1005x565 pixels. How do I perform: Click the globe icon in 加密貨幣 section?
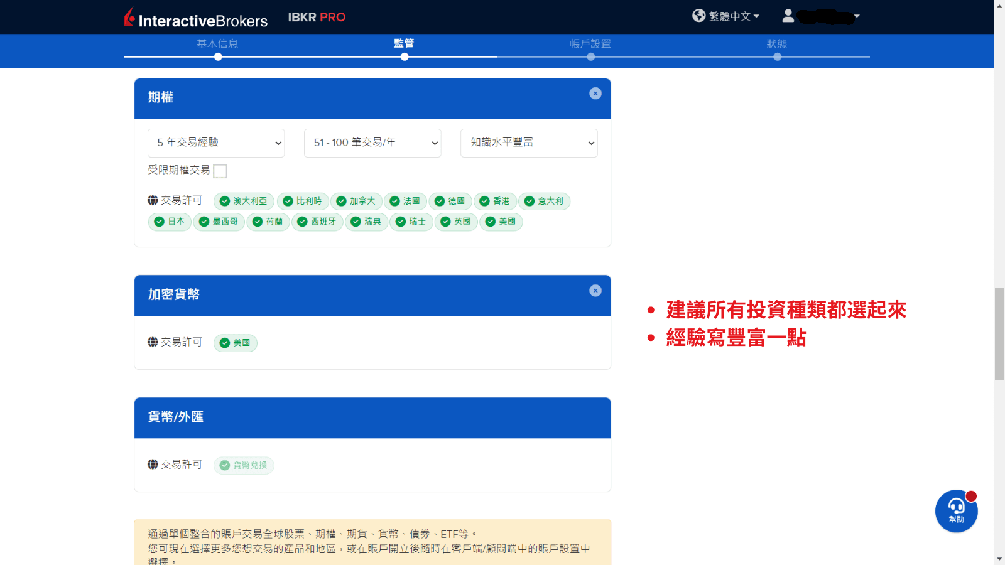coord(153,342)
